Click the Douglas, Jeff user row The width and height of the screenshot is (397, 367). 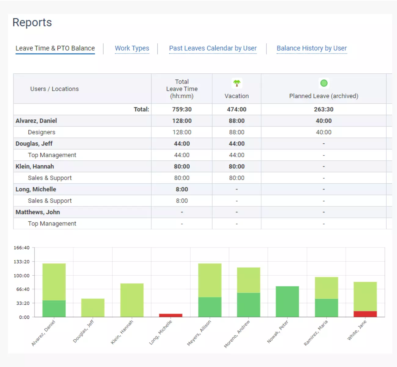pos(34,144)
